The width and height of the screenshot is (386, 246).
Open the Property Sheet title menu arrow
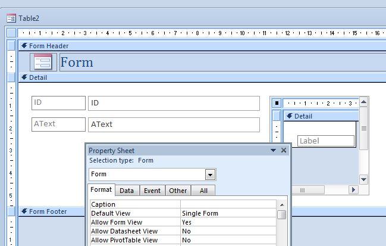(x=273, y=151)
